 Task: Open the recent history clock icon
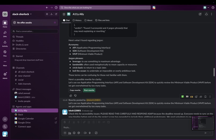[x=56, y=7]
